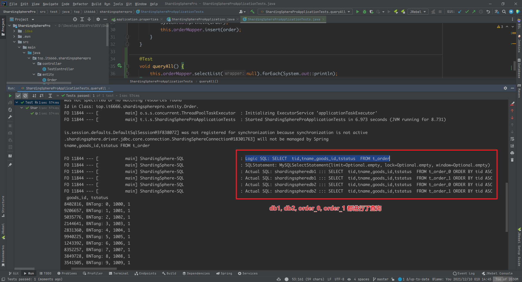Image resolution: width=522 pixels, height=282 pixels.
Task: Expand the .mvn folder
Action: (14, 36)
